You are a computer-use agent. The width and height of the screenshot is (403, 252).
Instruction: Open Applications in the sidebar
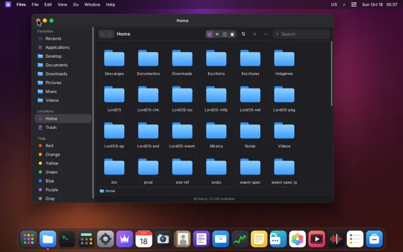[x=63, y=47]
